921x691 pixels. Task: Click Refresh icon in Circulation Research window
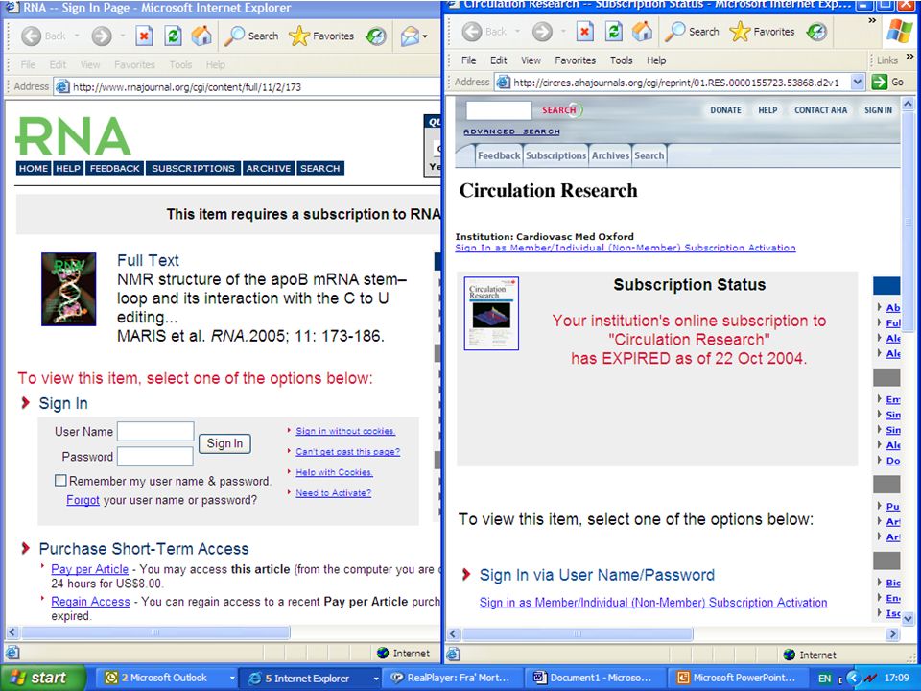(x=613, y=32)
